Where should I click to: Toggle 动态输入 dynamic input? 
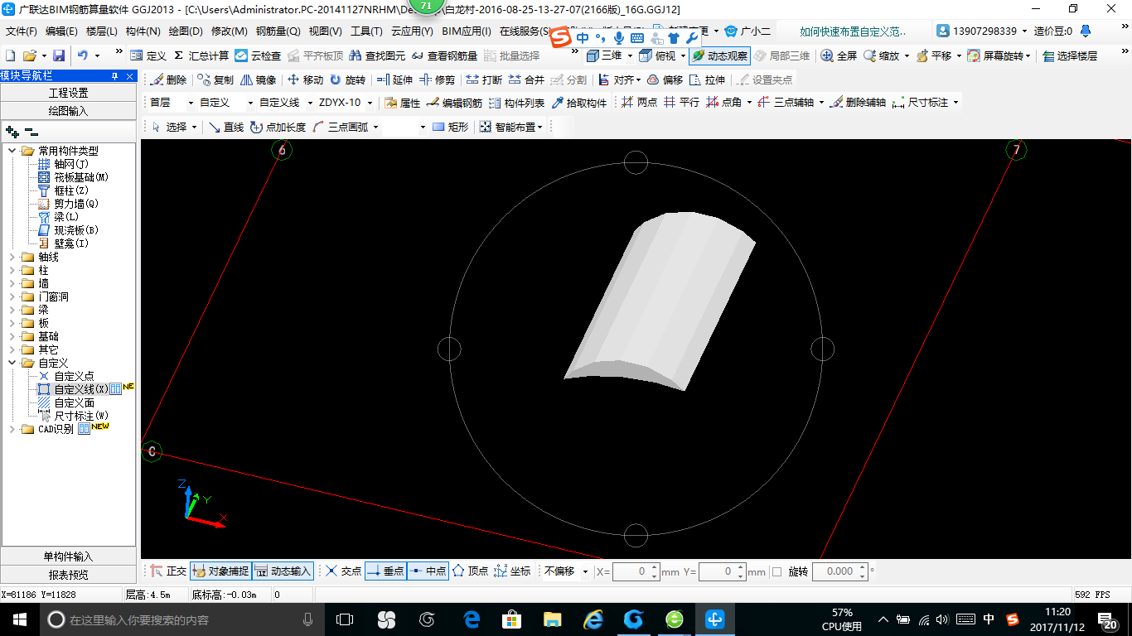coord(283,571)
